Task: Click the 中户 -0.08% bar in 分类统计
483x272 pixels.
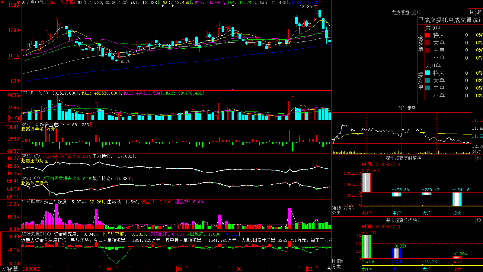Action: [x=397, y=253]
